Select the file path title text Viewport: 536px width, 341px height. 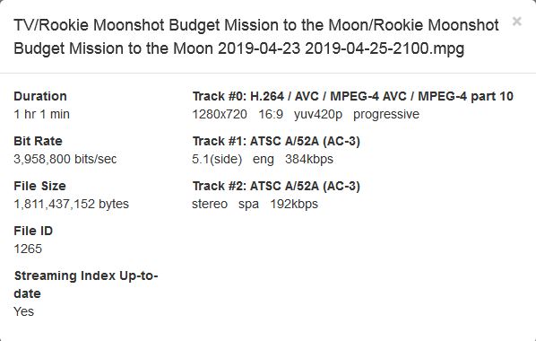[x=256, y=37]
